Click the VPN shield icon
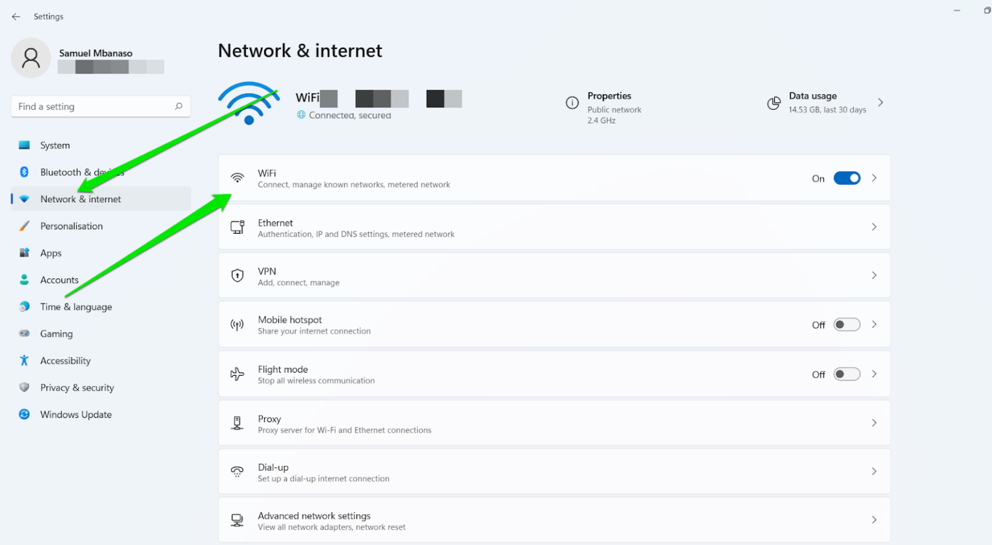 coord(238,276)
